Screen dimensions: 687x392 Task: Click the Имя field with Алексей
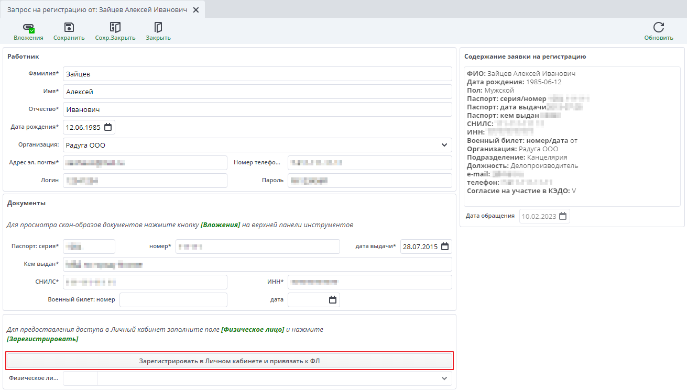click(257, 92)
